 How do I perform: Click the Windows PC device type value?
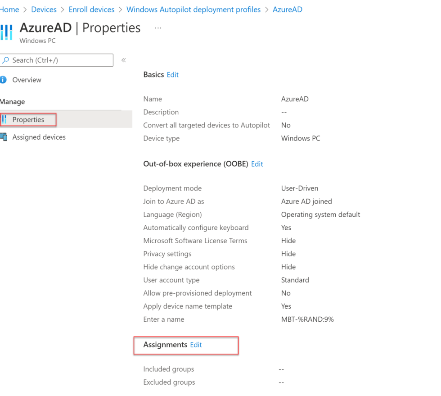coord(301,138)
